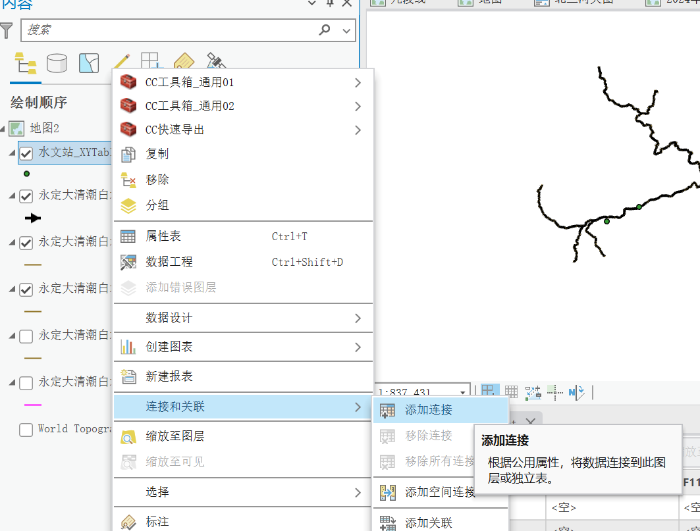Choose 复制 from the context menu
The width and height of the screenshot is (700, 531).
pos(243,154)
